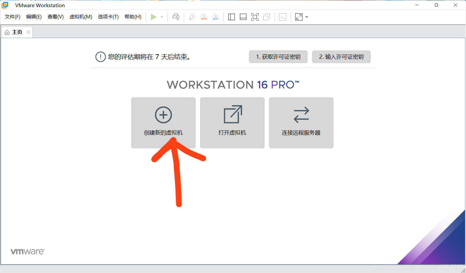Open the 帮助(H) menu
Screen dimensions: 466x273
click(x=133, y=17)
